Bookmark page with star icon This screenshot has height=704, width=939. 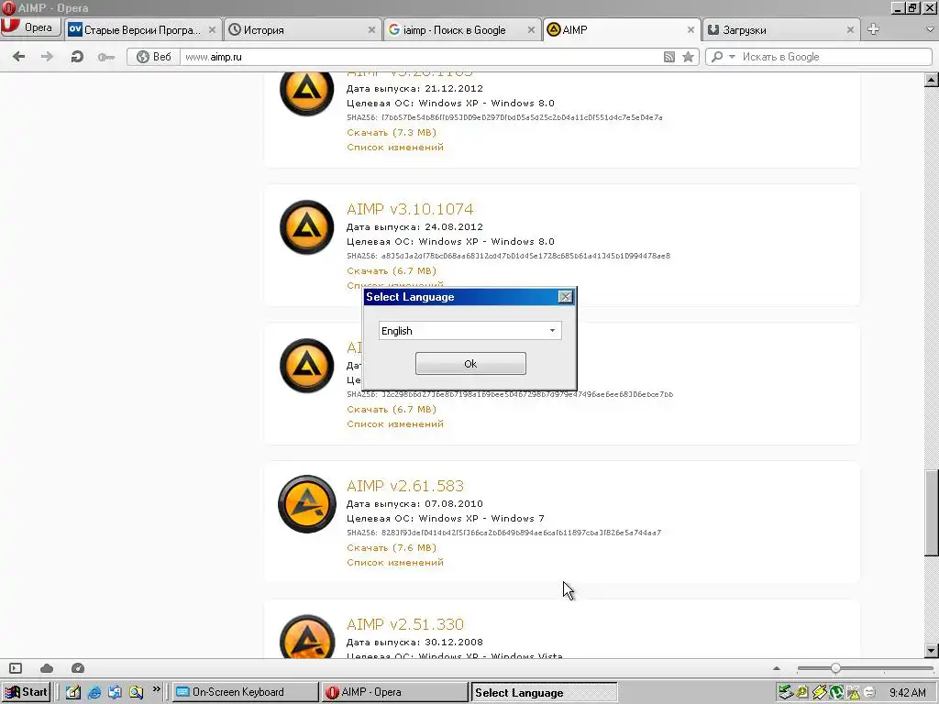click(x=688, y=57)
